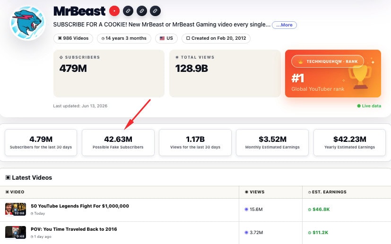Image resolution: width=391 pixels, height=244 pixels.
Task: Click the MrBeast channel title
Action: (79, 11)
